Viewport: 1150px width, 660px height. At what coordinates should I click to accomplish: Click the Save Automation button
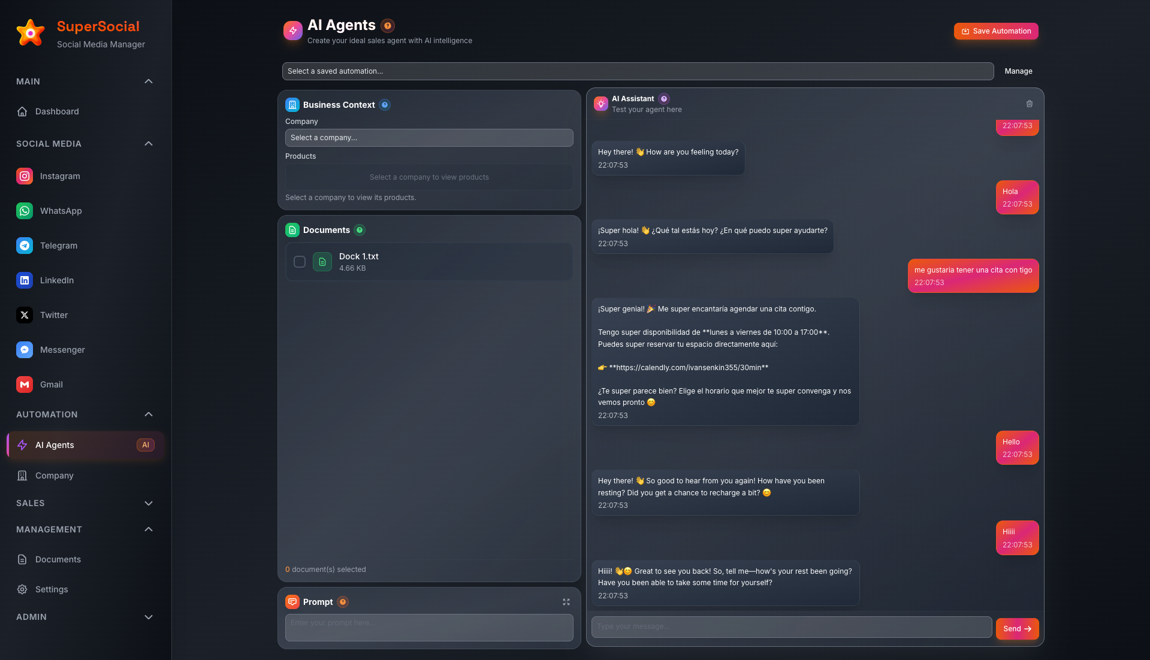pyautogui.click(x=995, y=31)
